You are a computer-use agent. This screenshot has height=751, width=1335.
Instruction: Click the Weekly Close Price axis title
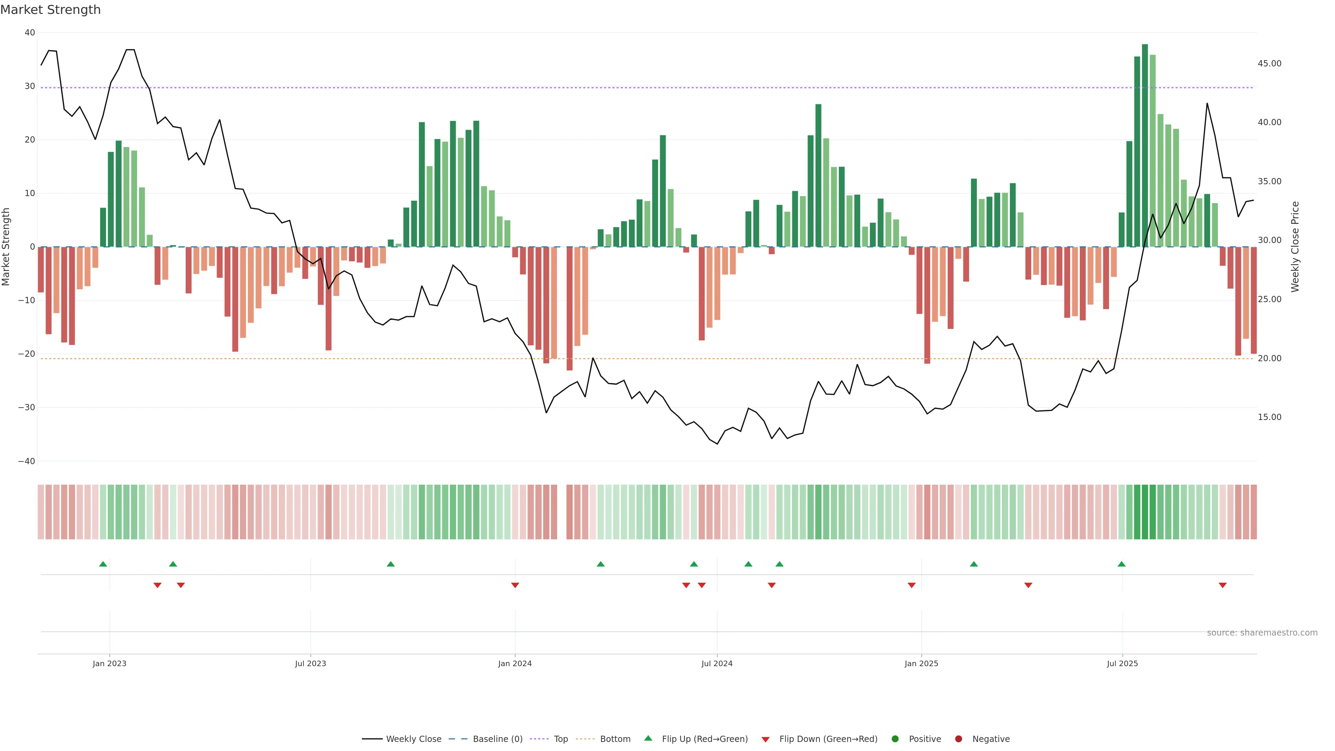(x=1295, y=247)
